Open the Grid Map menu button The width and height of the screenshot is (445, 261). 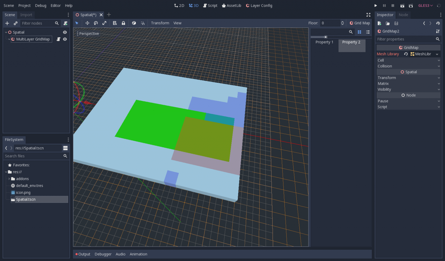pos(360,23)
